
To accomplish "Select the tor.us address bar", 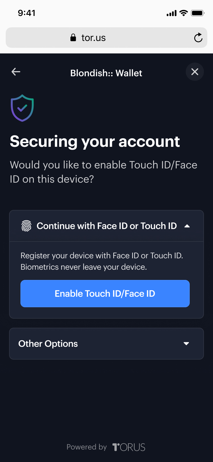I will pyautogui.click(x=106, y=38).
